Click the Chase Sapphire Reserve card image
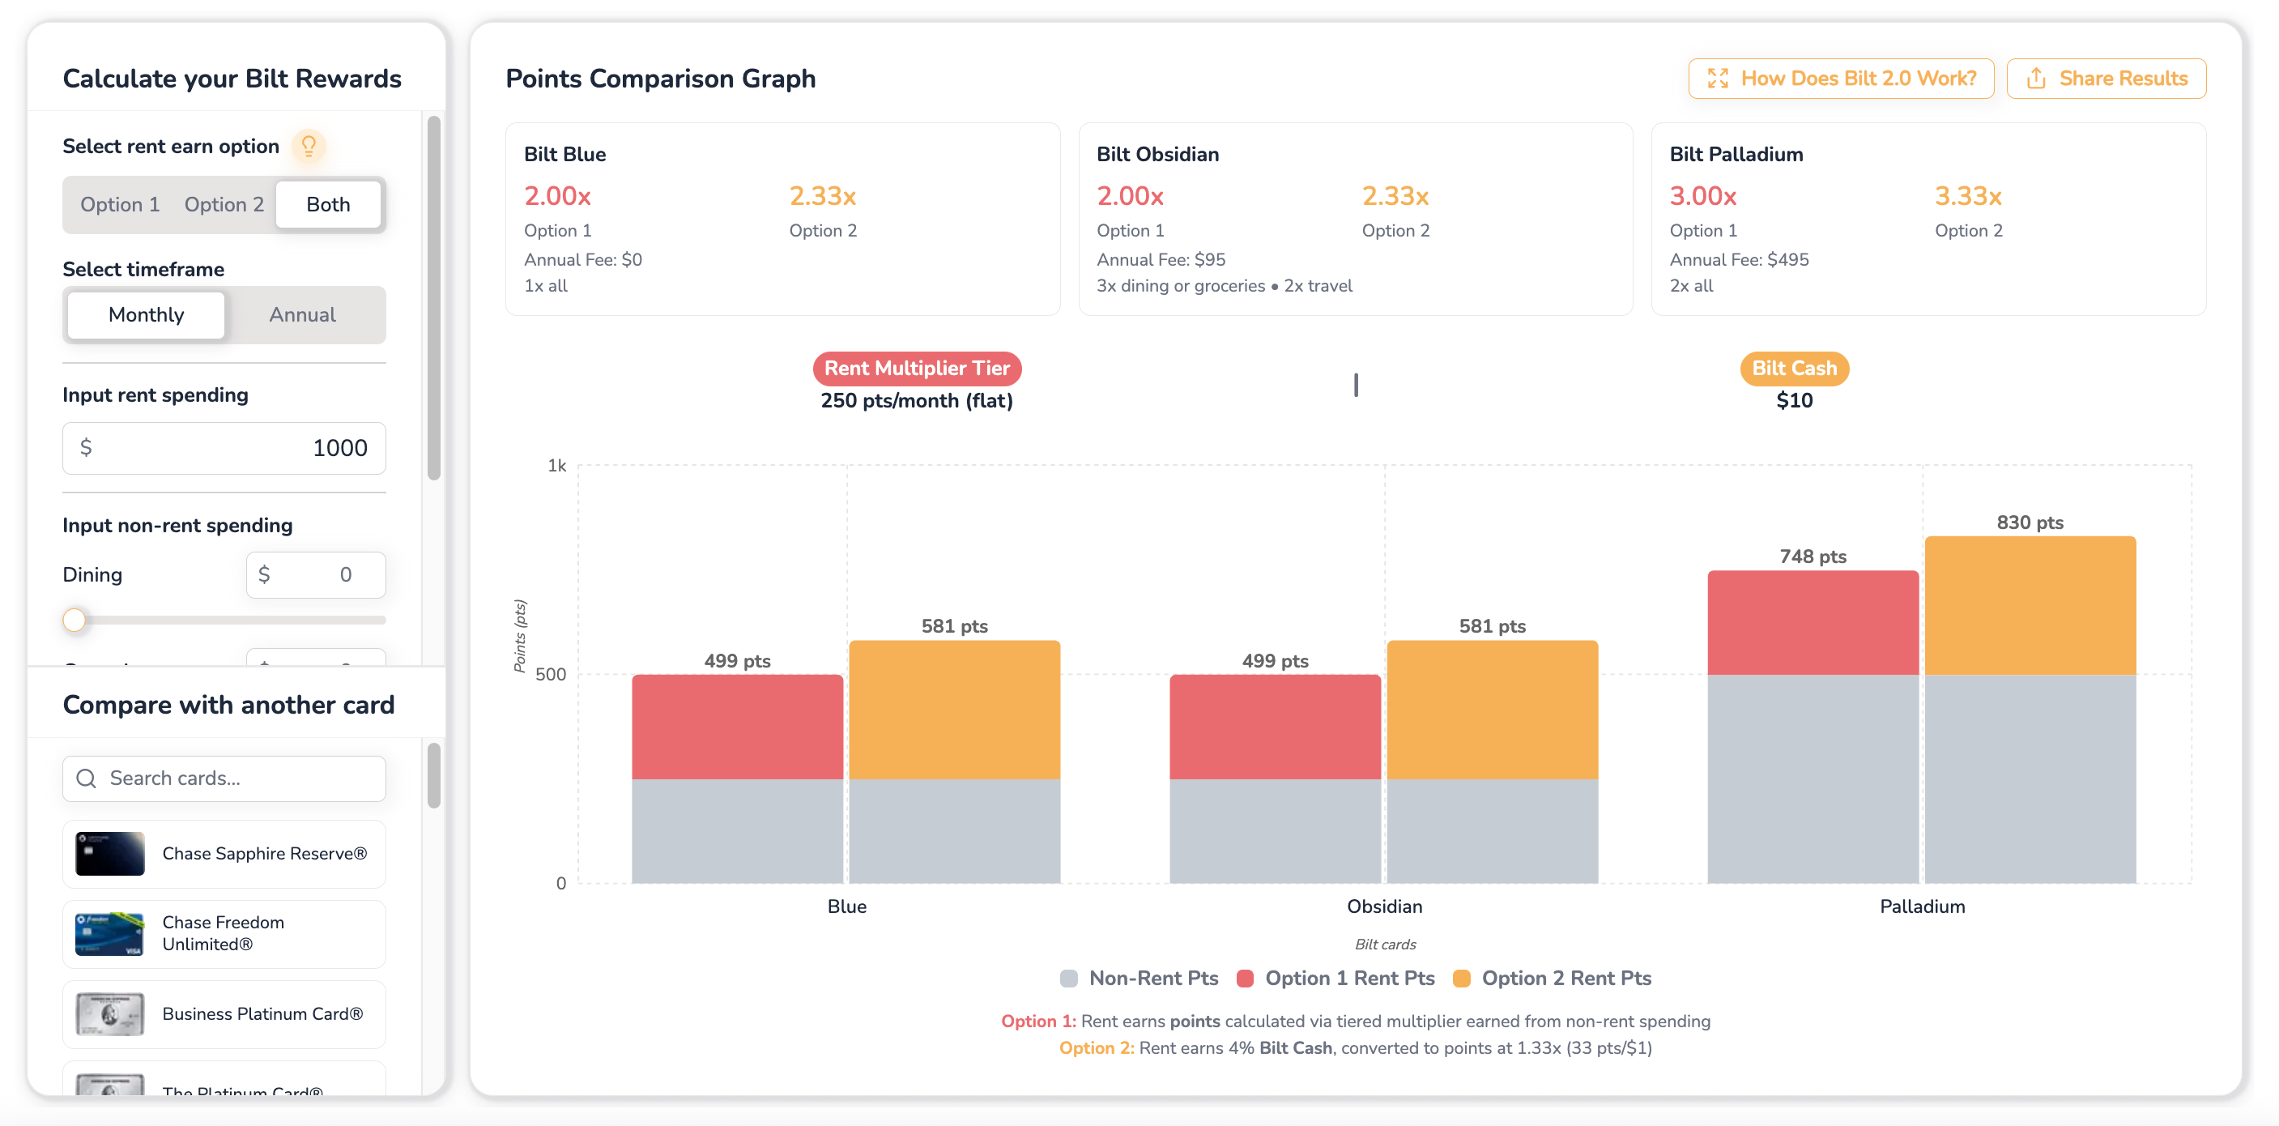The width and height of the screenshot is (2279, 1126). [109, 853]
